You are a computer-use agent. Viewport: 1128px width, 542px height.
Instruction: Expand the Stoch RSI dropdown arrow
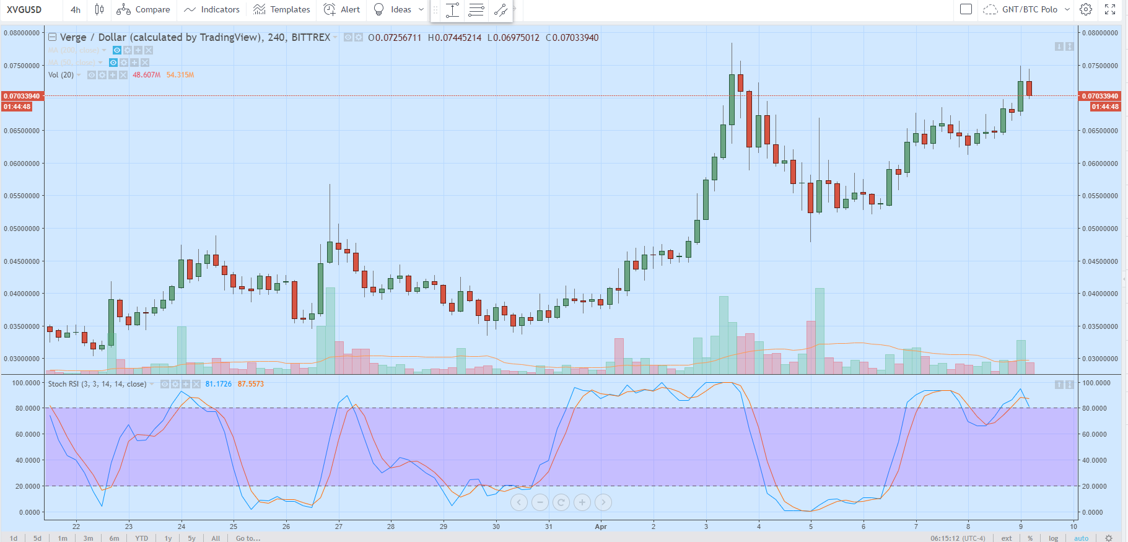(152, 384)
